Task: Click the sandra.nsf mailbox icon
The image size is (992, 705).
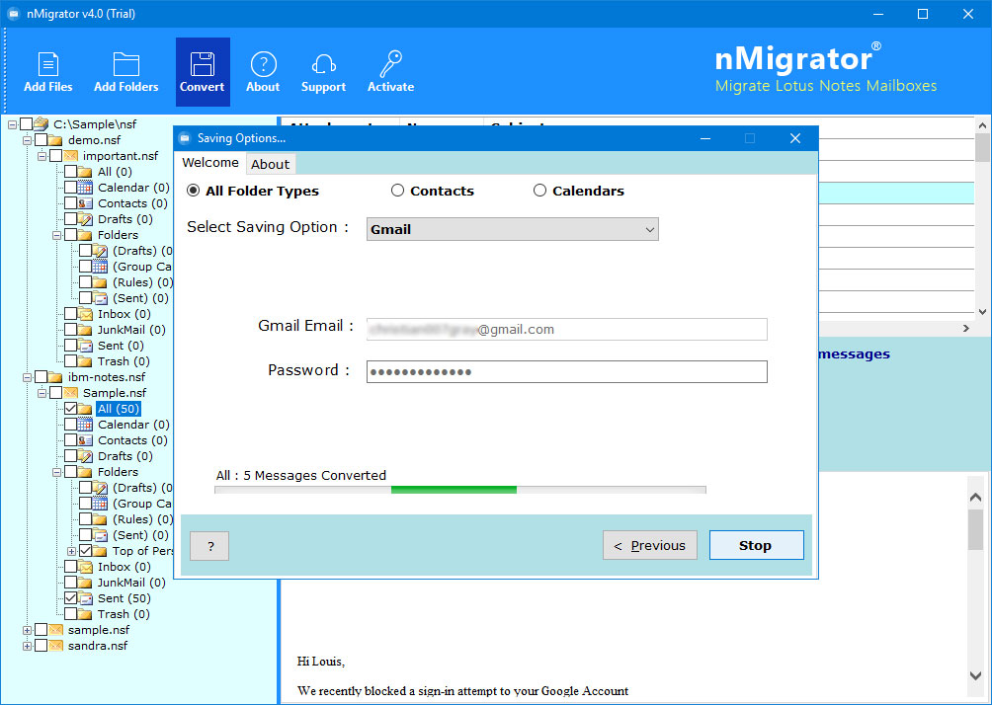Action: (56, 646)
